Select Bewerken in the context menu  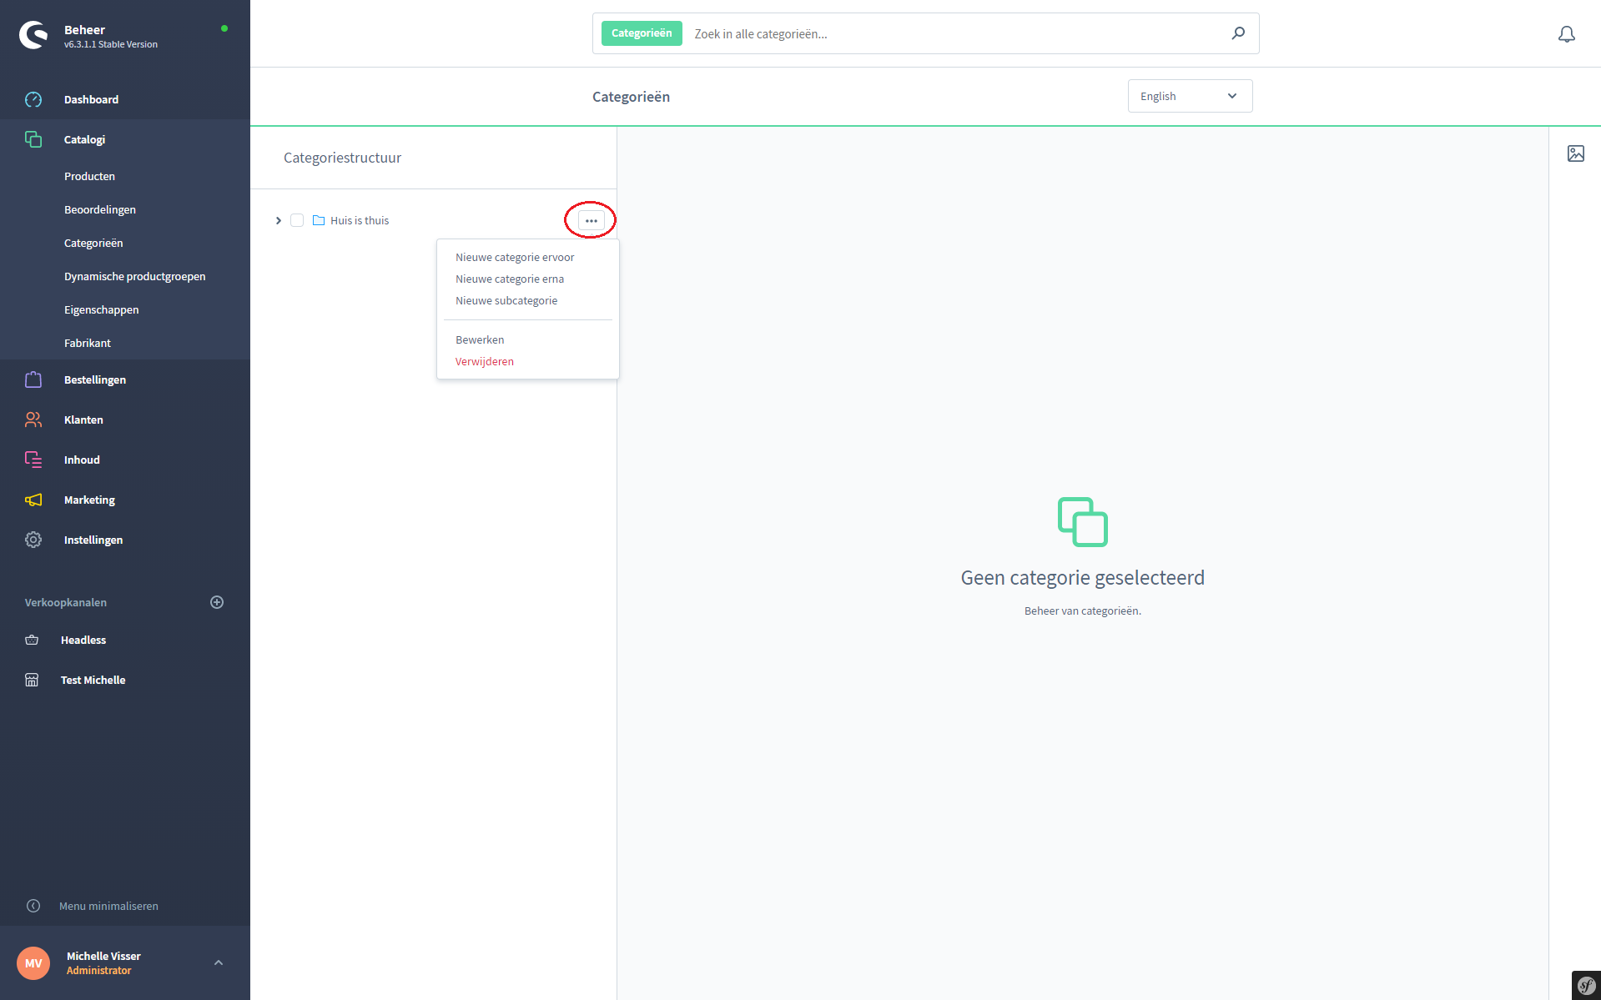(x=480, y=339)
